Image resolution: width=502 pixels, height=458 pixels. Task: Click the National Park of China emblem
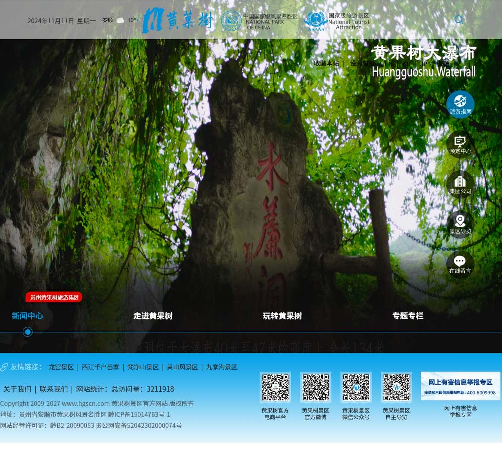tap(231, 21)
